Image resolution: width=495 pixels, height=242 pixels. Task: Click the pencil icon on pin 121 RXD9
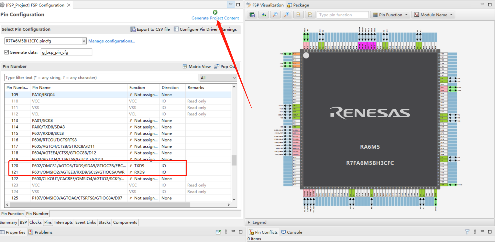click(131, 172)
